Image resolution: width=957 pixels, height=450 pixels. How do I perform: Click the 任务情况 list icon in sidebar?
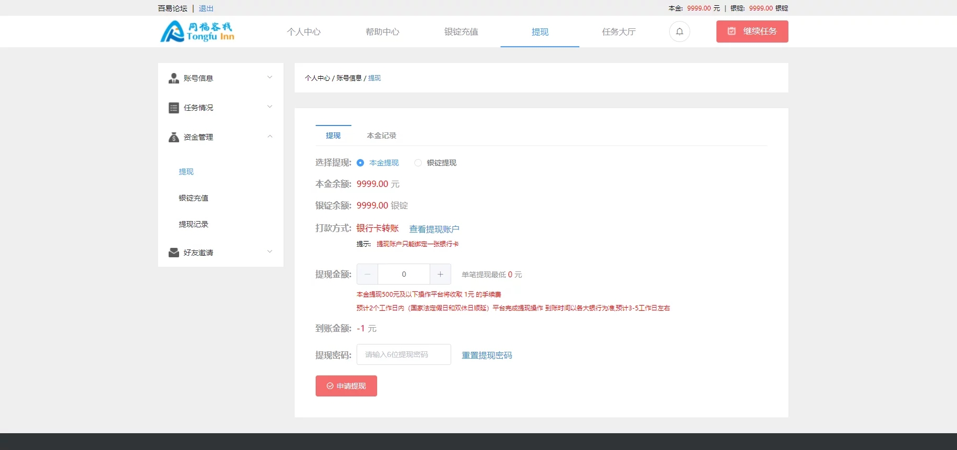174,108
